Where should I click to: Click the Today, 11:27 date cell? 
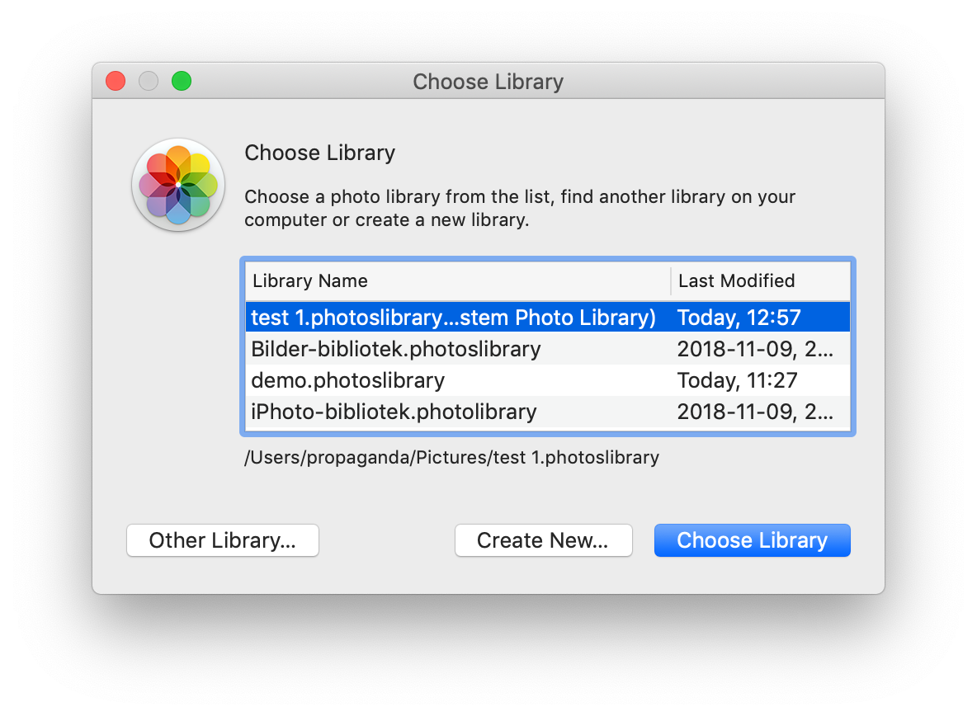point(737,380)
